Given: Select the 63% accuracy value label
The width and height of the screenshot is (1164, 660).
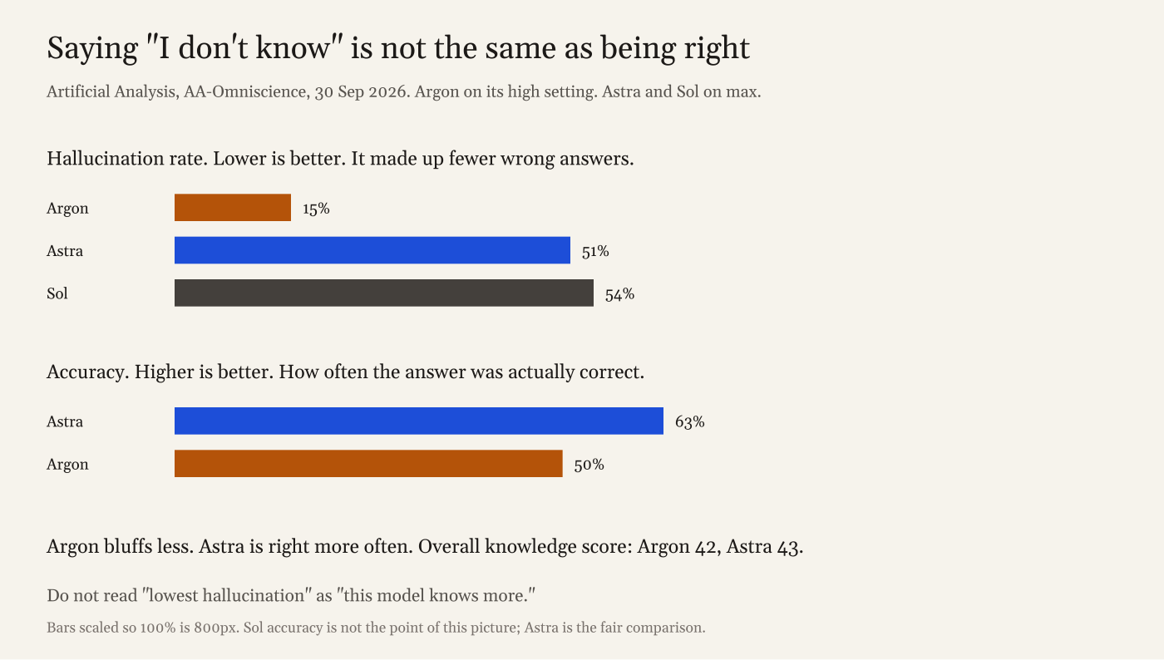Looking at the screenshot, I should (x=690, y=421).
